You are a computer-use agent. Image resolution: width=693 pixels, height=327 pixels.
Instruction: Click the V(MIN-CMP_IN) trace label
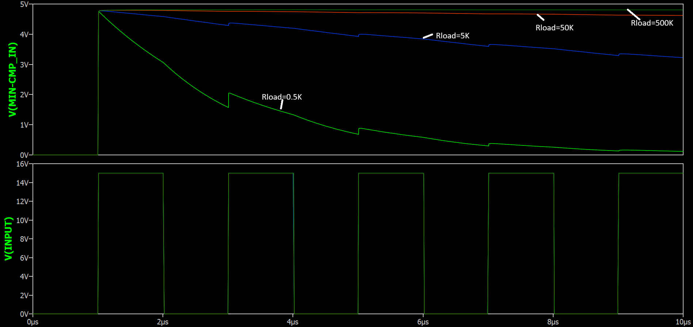pos(12,79)
